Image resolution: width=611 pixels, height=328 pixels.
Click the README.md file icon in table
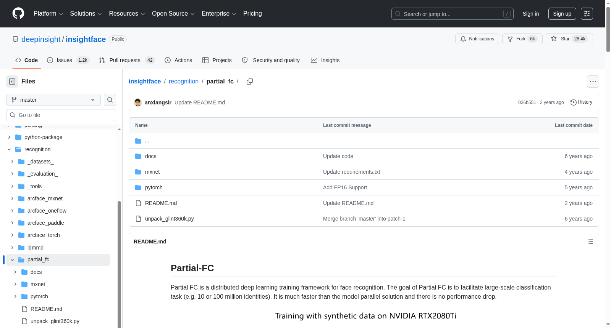click(138, 203)
